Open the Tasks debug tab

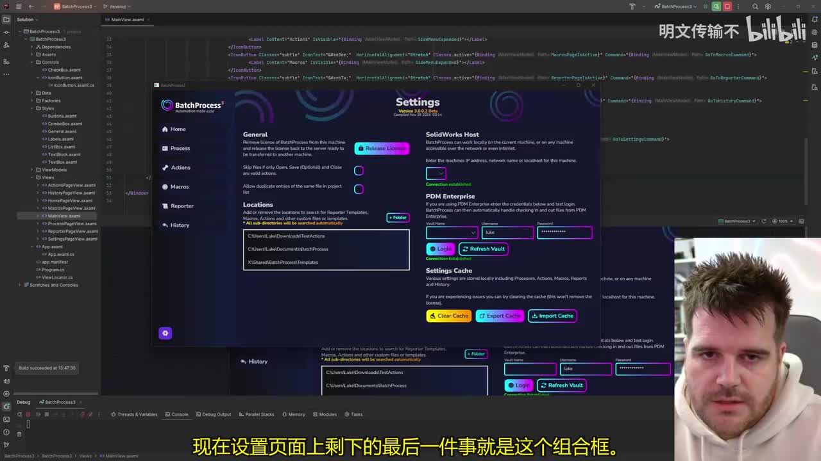[x=353, y=414]
